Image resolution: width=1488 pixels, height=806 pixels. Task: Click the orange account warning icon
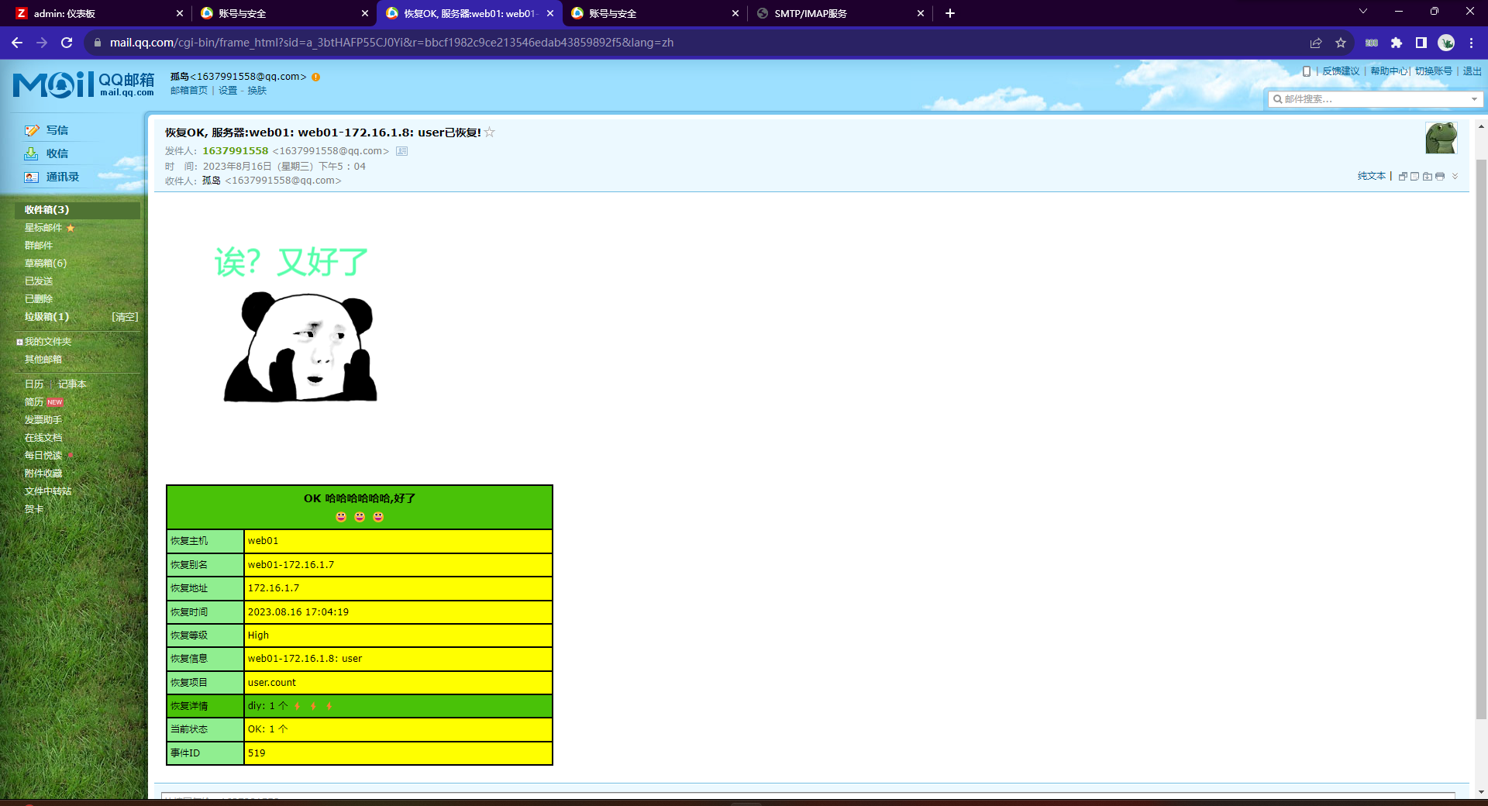pos(315,77)
